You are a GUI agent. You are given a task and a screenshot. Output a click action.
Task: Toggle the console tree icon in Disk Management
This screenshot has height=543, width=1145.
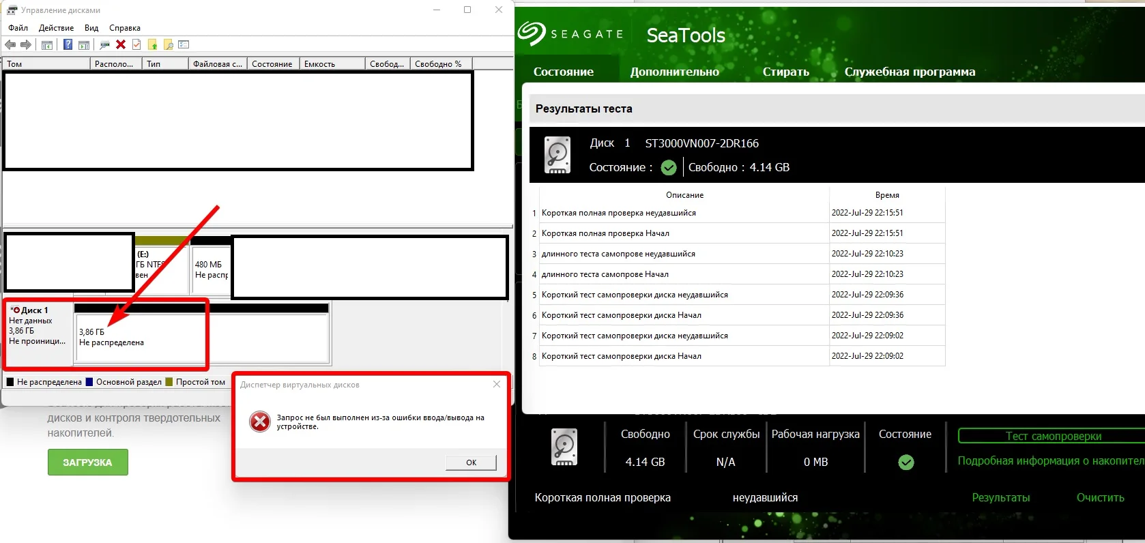click(x=47, y=45)
